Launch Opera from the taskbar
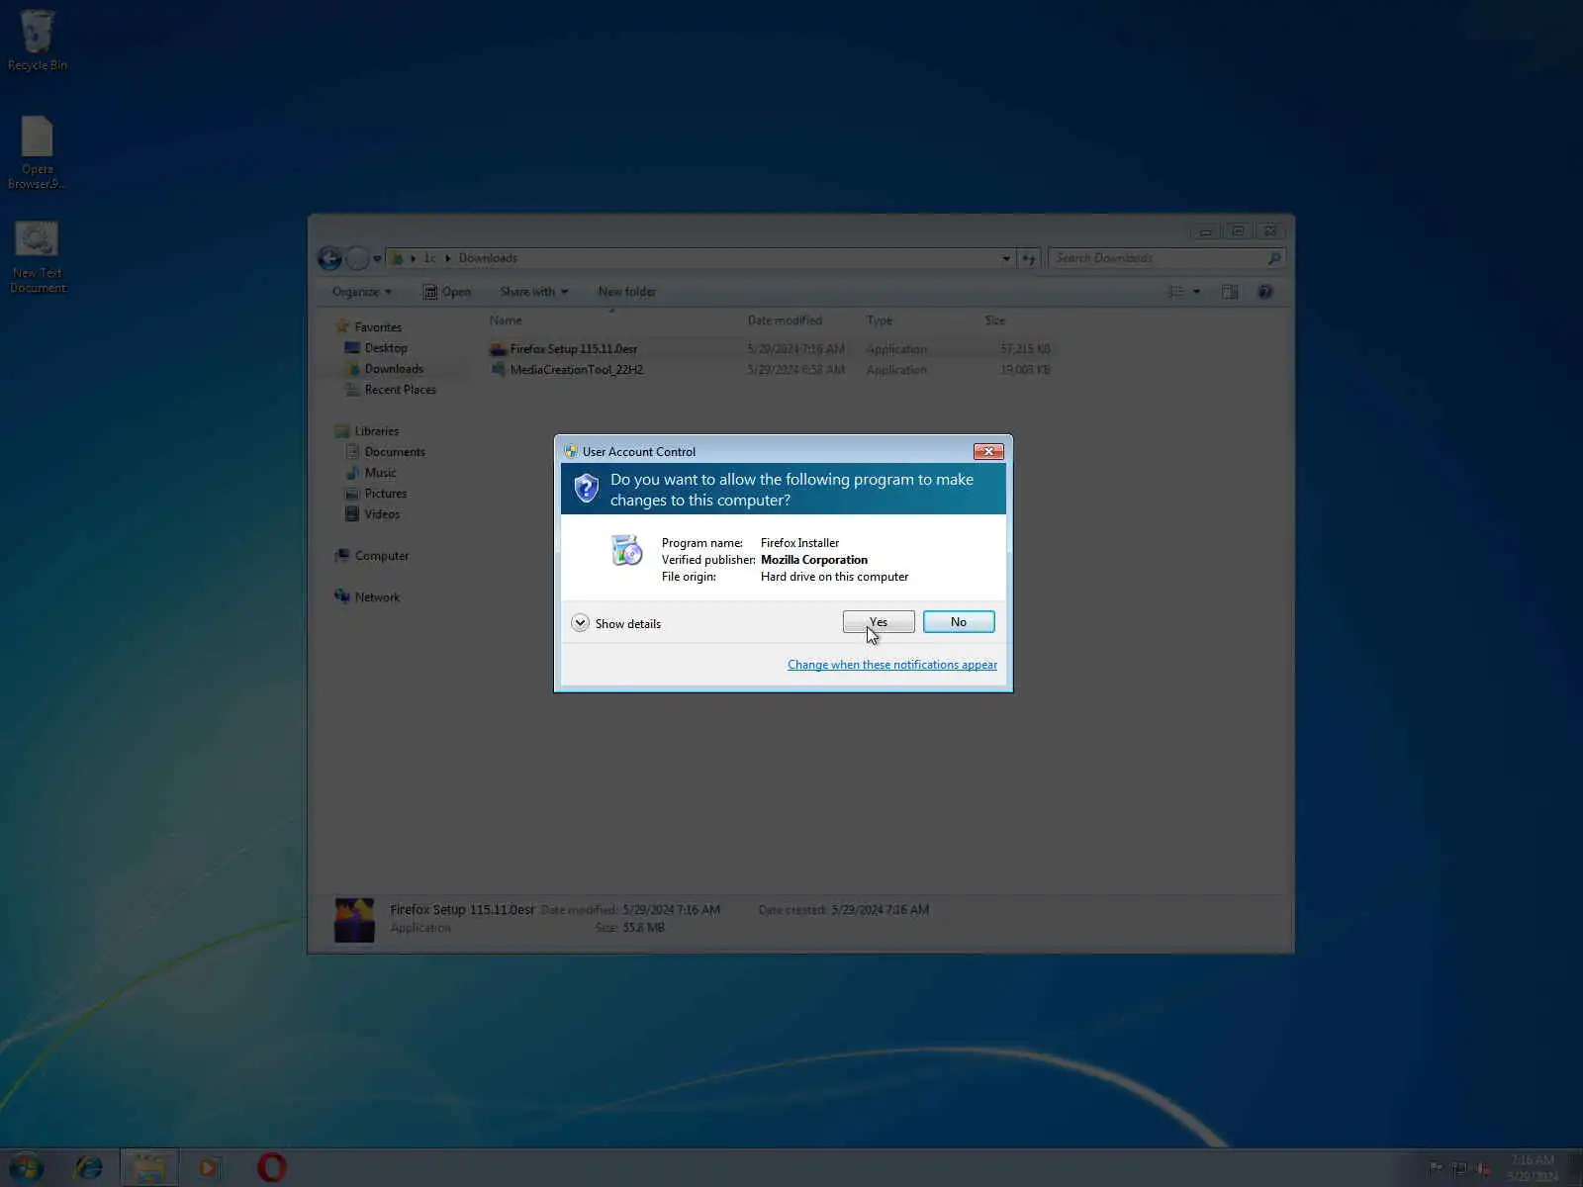The image size is (1583, 1187). pyautogui.click(x=271, y=1168)
